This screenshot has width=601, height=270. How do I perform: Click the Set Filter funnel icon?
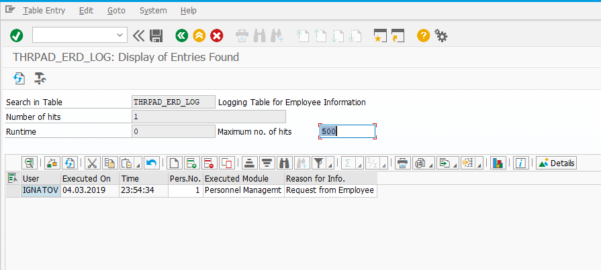(x=318, y=163)
